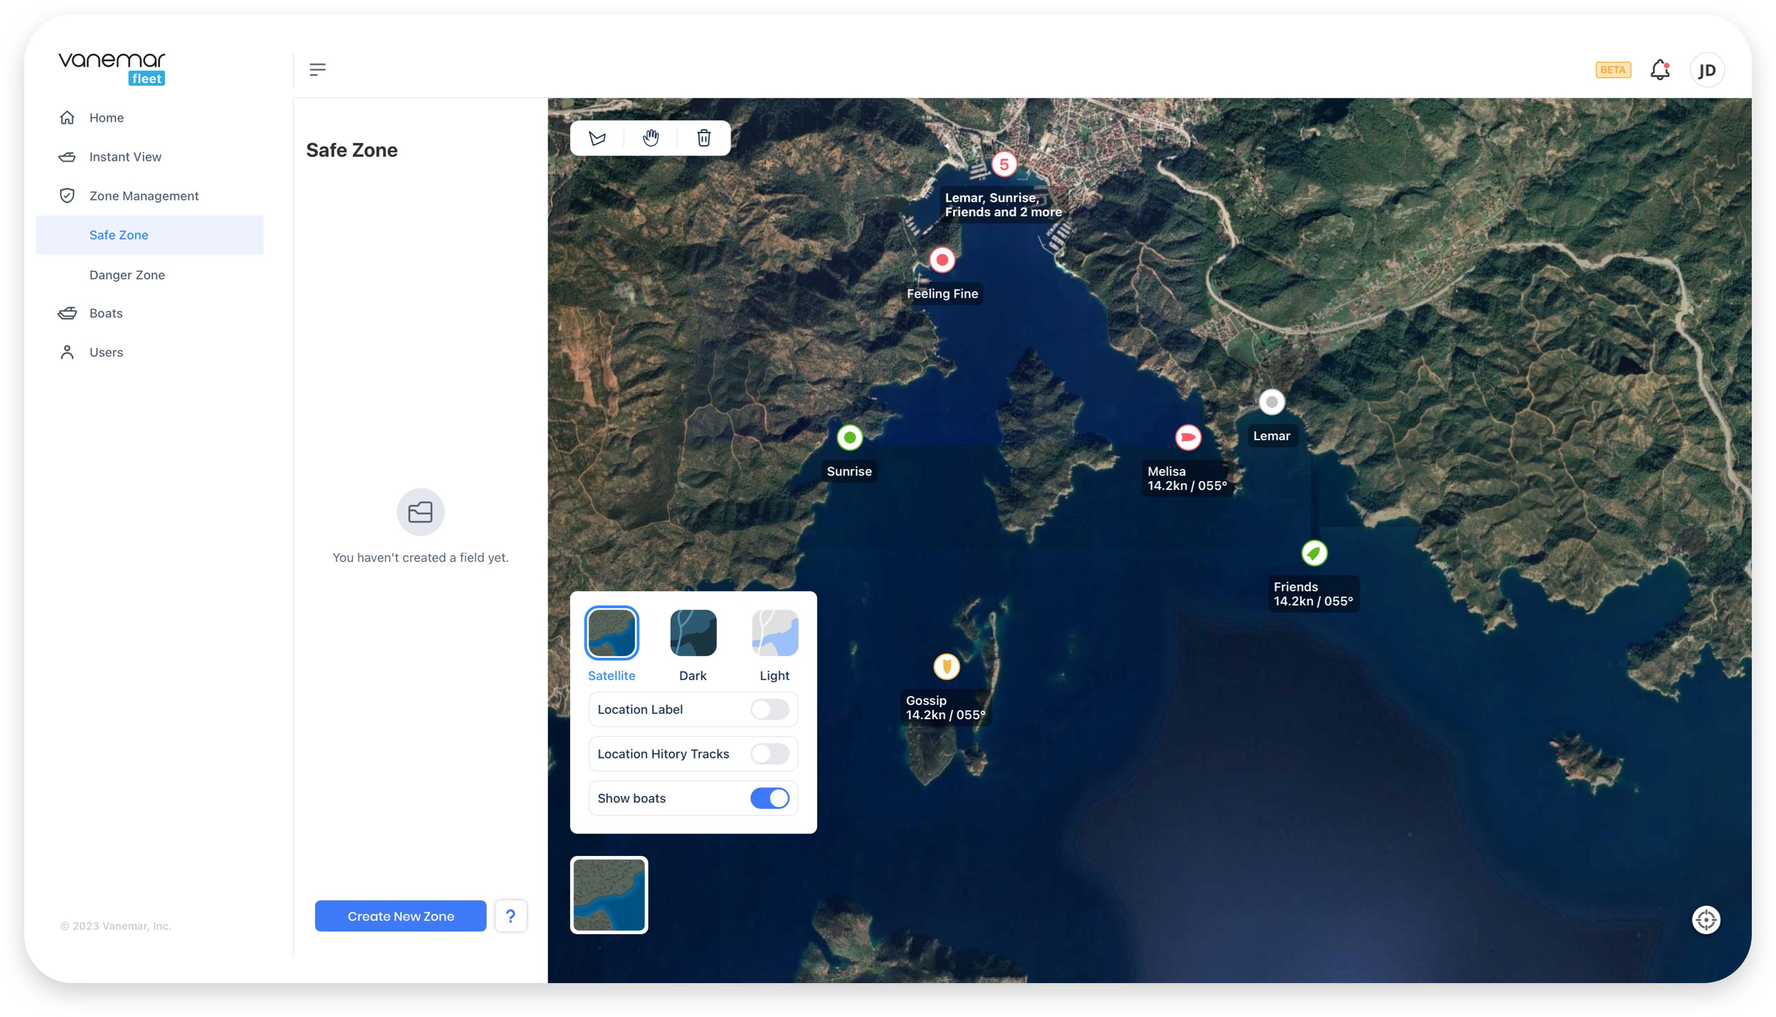Image resolution: width=1776 pixels, height=1017 pixels.
Task: Click the Zone Management shield icon
Action: 67,196
